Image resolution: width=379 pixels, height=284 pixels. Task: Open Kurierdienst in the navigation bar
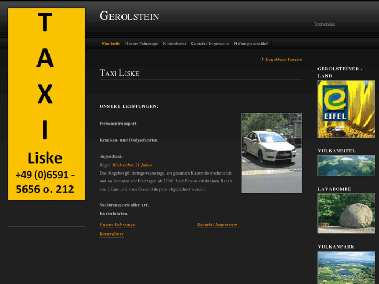coord(174,44)
